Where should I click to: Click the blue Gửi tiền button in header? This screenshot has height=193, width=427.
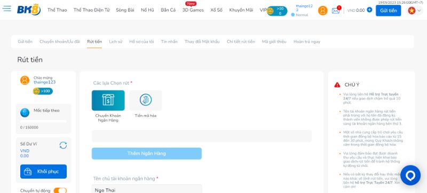pyautogui.click(x=389, y=11)
